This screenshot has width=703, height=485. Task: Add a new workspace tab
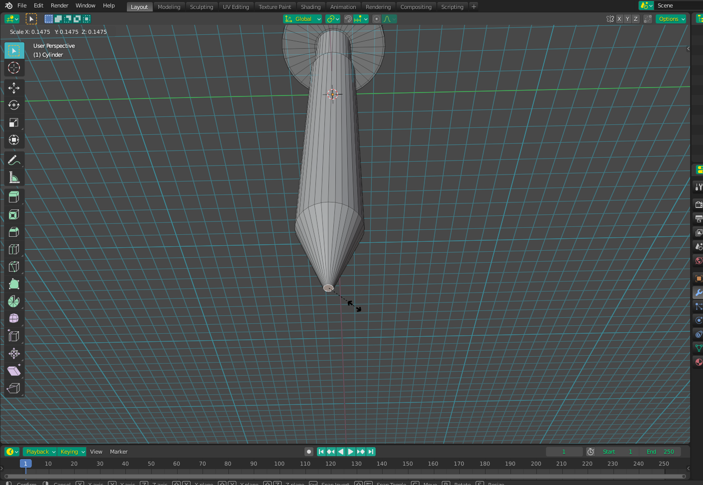(474, 7)
